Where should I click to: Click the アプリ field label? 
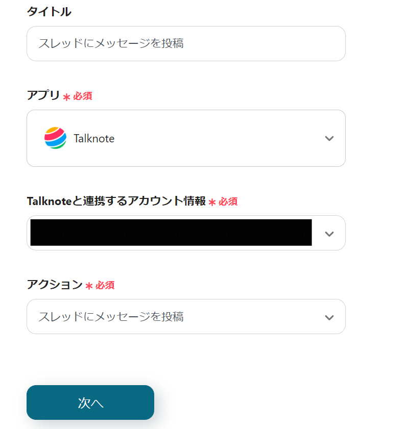43,95
